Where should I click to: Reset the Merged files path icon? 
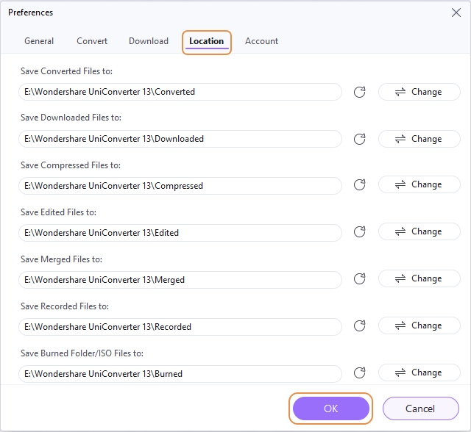pos(360,279)
